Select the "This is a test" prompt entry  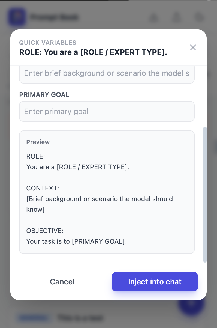coord(80,318)
